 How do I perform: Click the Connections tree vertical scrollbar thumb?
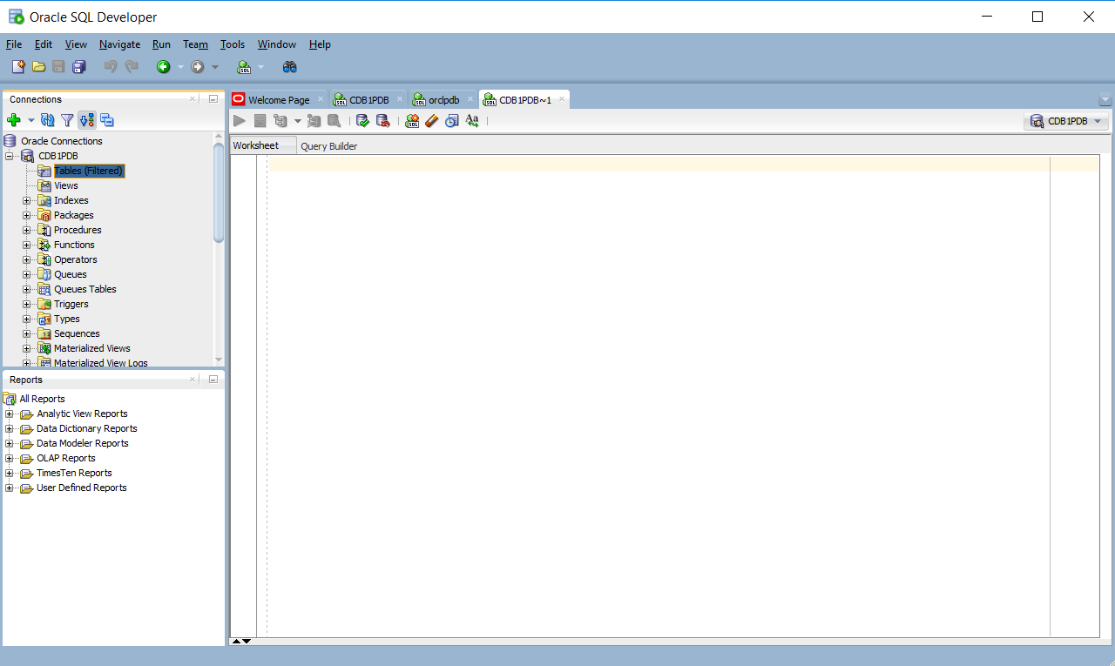point(219,192)
